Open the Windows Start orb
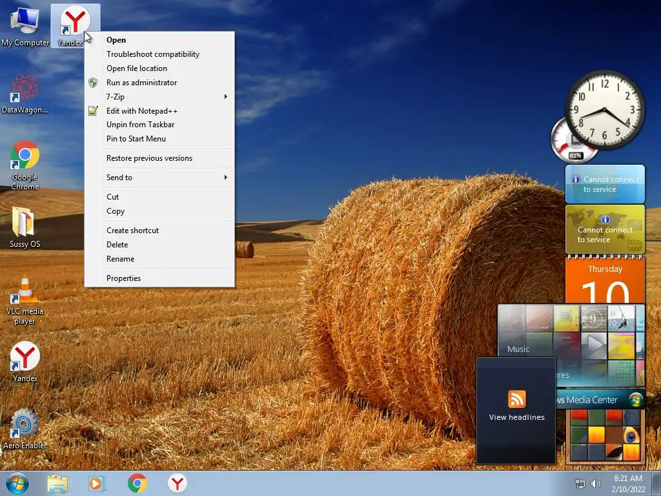 (17, 483)
